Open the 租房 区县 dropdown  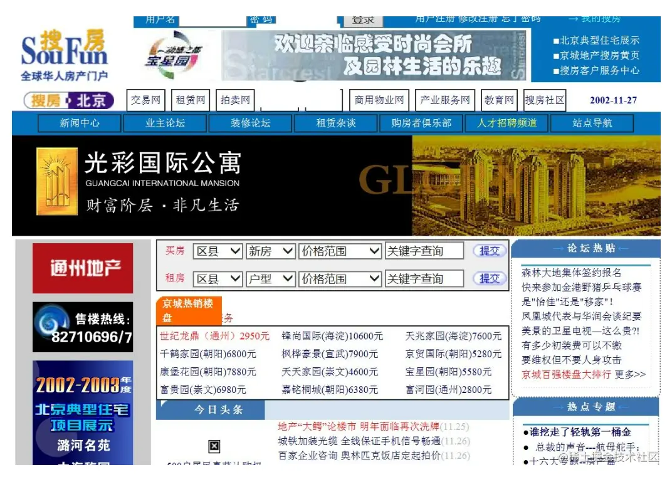[x=218, y=279]
